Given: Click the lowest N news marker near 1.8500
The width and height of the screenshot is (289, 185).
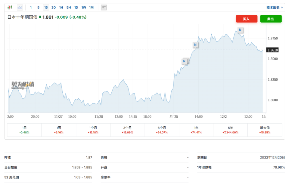Looking at the screenshot, I should point(184,61).
